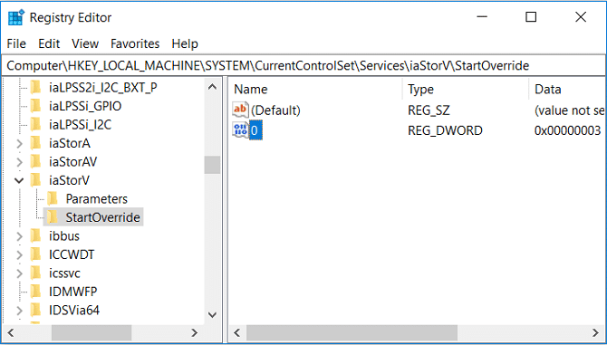Select the icssvc key label
Screen dimensions: 607x345
[x=64, y=273]
